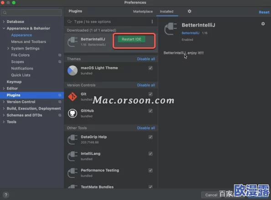Toggle TextMate Bundles plugin checkbox
The height and width of the screenshot is (200, 271).
click(x=151, y=187)
